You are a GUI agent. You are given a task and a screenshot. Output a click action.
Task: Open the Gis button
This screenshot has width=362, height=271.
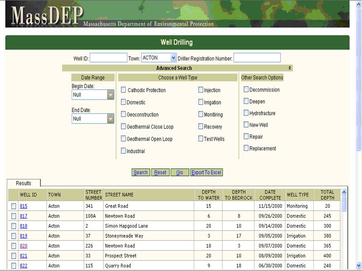click(179, 172)
